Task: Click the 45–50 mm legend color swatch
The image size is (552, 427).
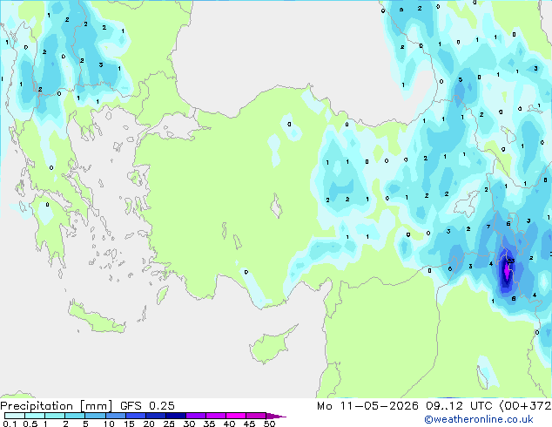Action: pos(256,416)
